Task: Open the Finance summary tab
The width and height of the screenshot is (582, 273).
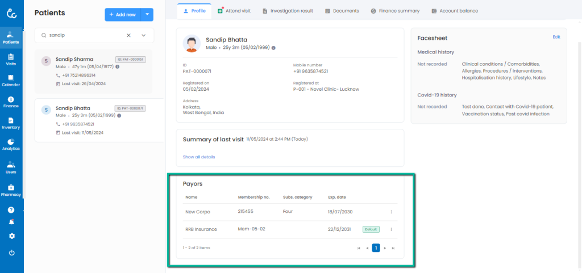Action: pyautogui.click(x=394, y=11)
